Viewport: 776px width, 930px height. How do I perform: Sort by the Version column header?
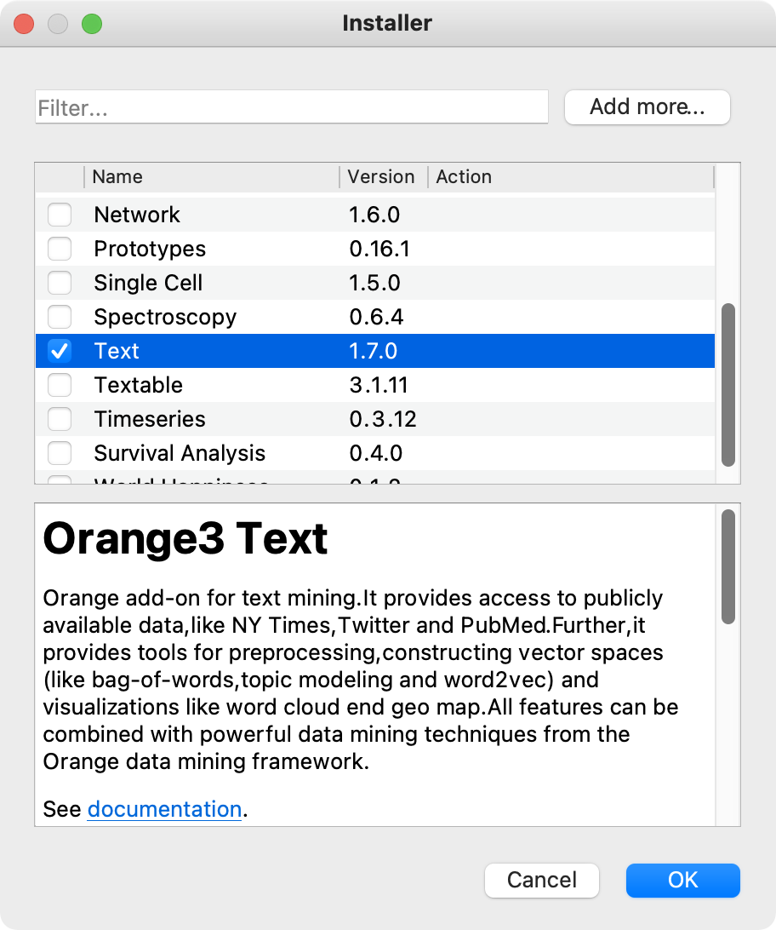(381, 177)
